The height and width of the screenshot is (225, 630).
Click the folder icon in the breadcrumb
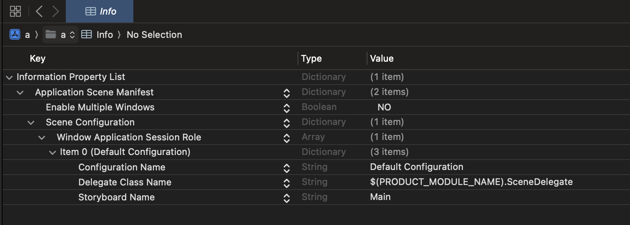pyautogui.click(x=51, y=35)
